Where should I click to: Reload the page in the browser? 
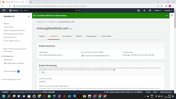point(10,6)
